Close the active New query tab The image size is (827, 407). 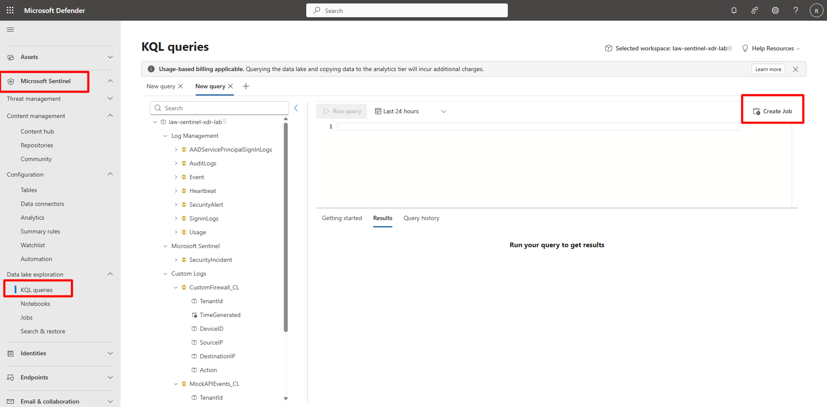(230, 86)
